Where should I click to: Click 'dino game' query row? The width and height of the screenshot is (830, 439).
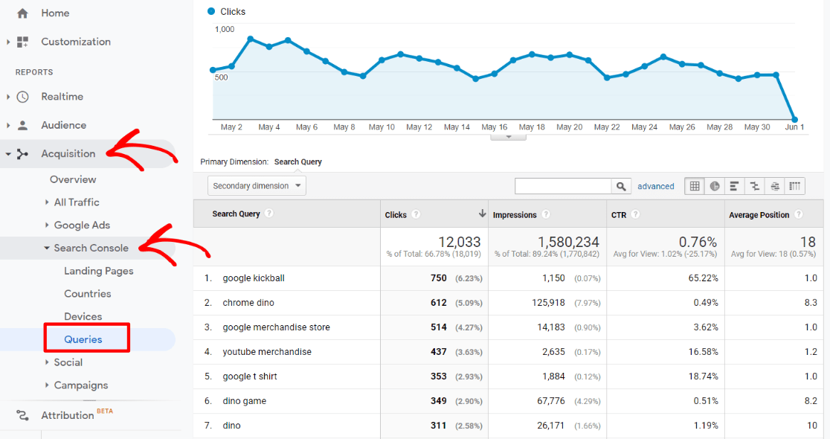pyautogui.click(x=244, y=401)
